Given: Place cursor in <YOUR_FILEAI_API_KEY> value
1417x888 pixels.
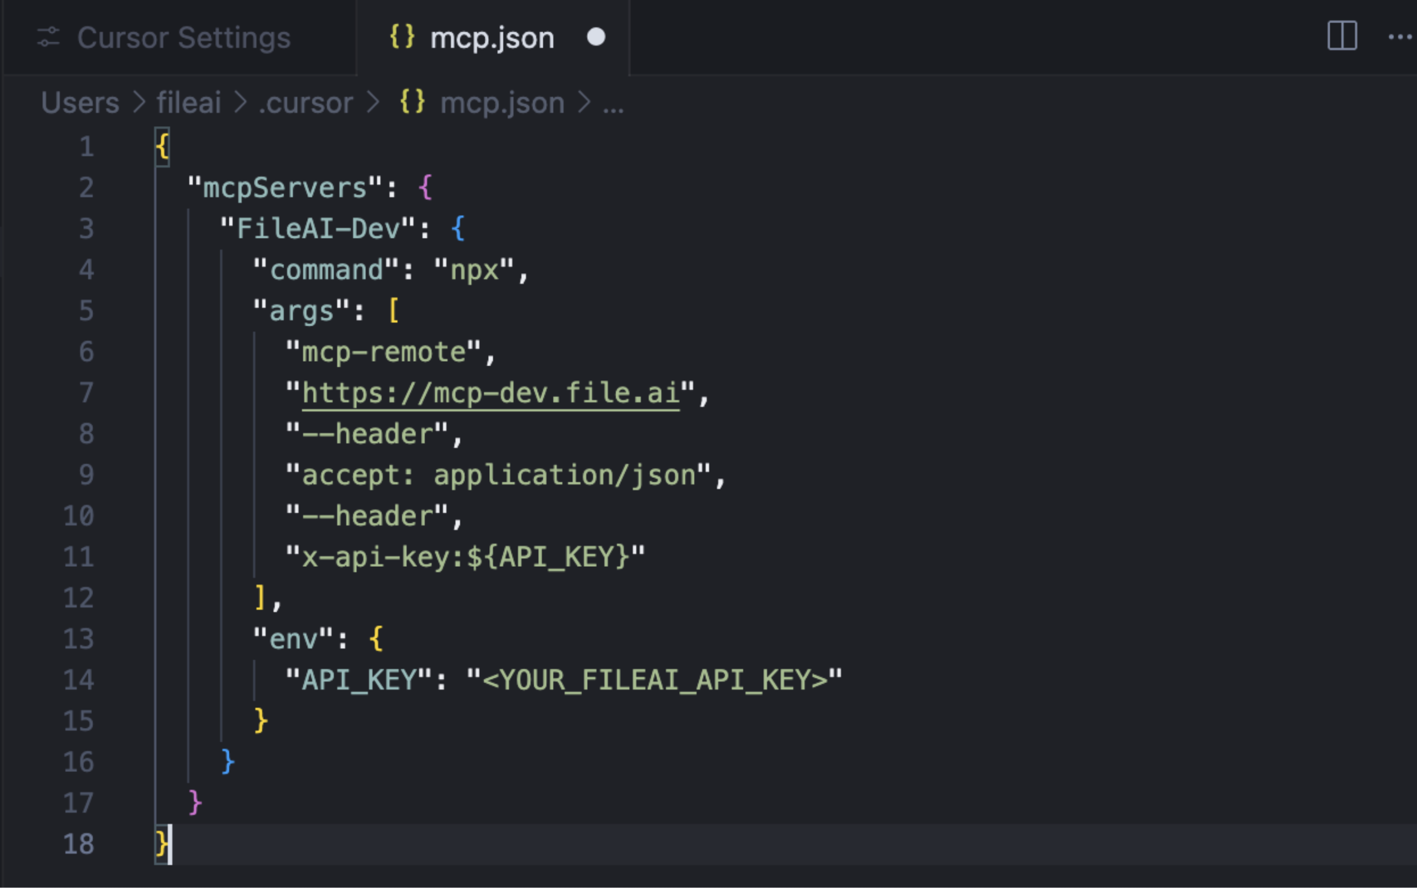Looking at the screenshot, I should point(654,680).
